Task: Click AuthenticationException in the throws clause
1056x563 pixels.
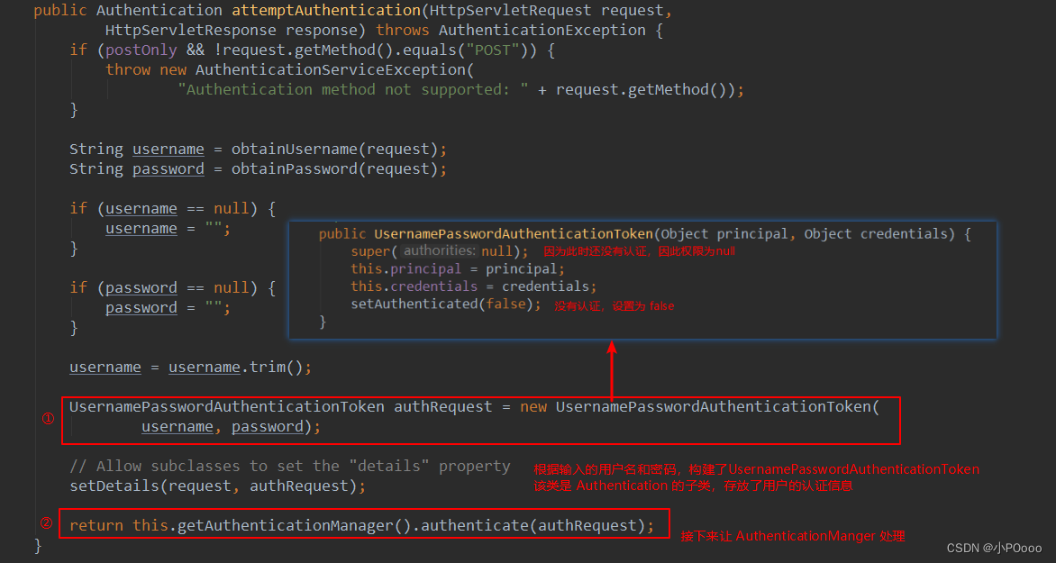Action: 542,31
